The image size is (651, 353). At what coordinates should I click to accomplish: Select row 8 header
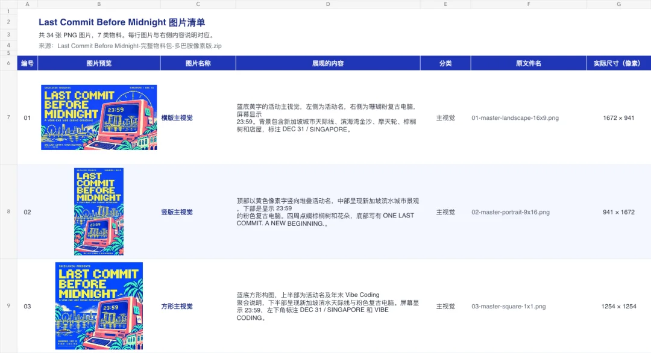tap(8, 211)
